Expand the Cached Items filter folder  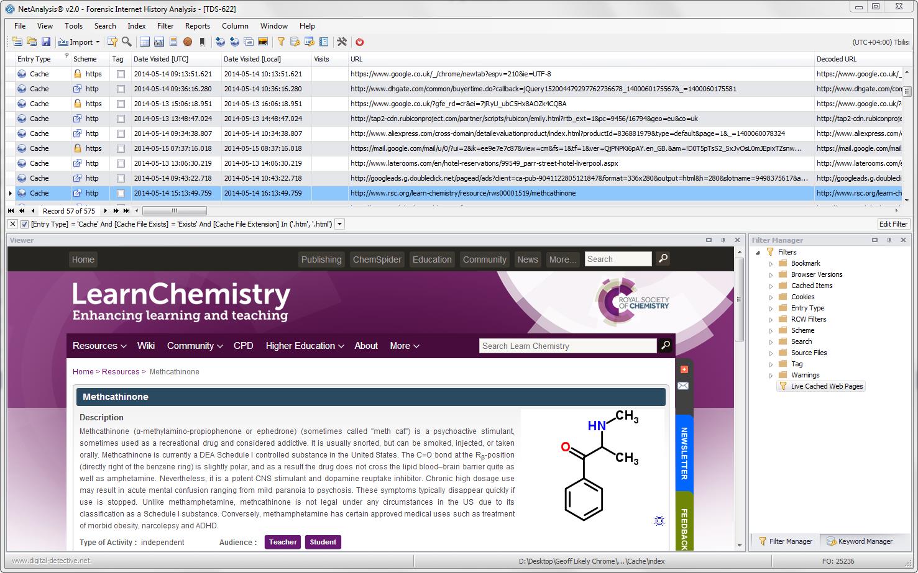point(771,286)
